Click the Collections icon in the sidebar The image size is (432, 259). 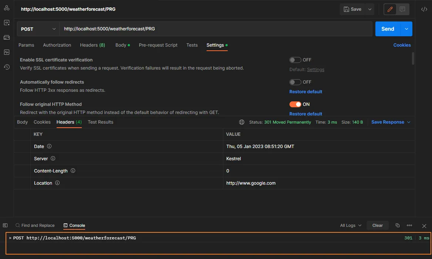(6, 8)
